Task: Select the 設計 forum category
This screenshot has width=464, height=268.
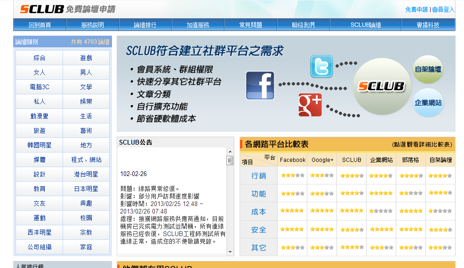Action: (40, 174)
